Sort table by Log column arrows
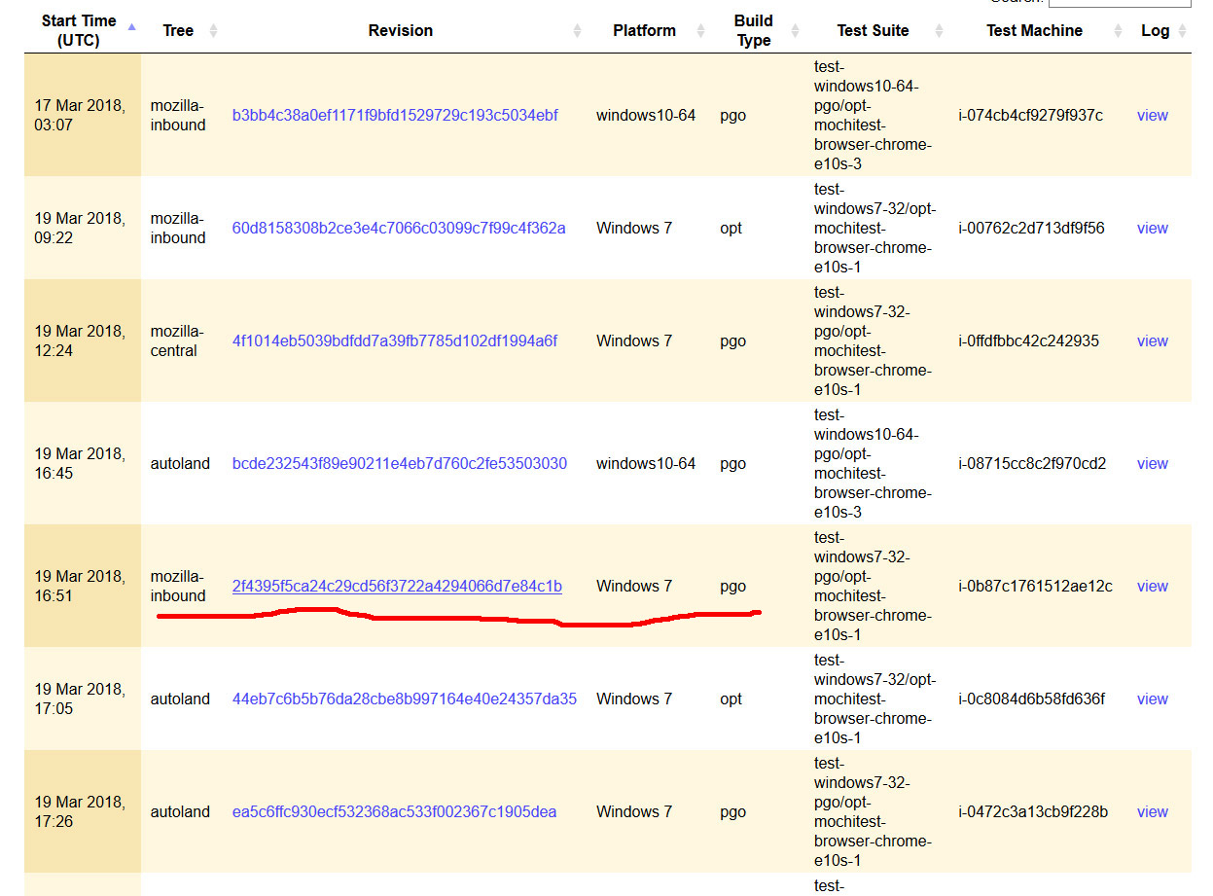The width and height of the screenshot is (1213, 896). 1183,31
